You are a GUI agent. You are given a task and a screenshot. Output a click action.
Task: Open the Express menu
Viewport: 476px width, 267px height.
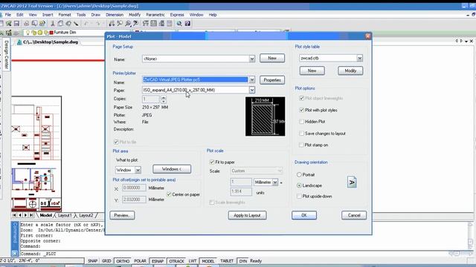pos(177,15)
